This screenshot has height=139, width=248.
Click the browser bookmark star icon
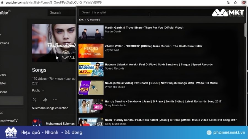[235, 2]
